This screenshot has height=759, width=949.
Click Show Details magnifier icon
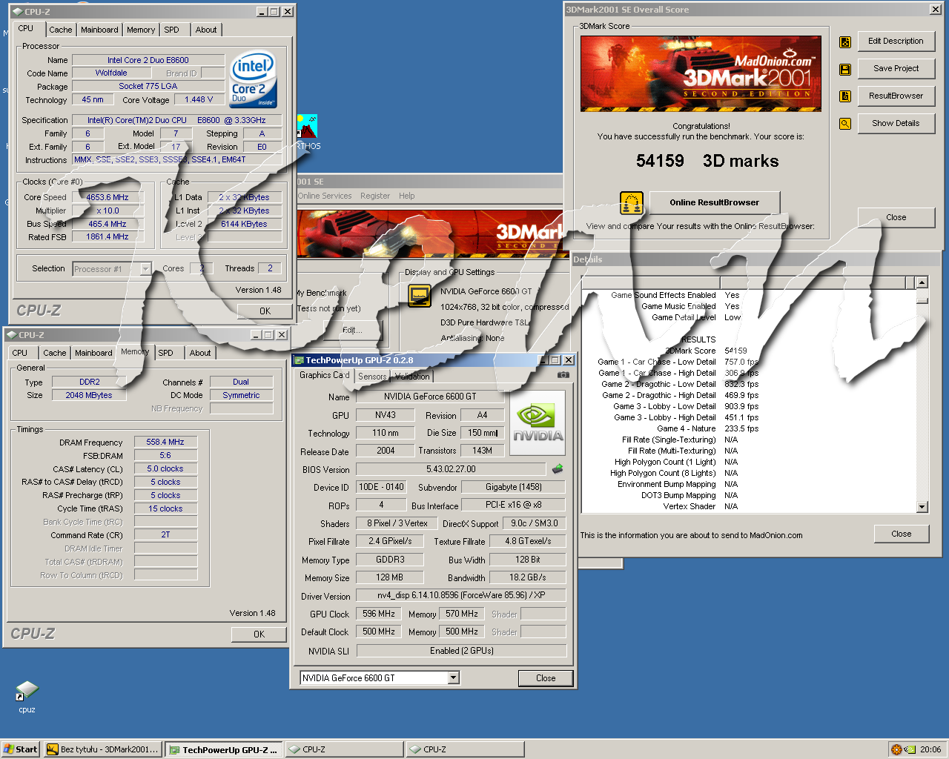coord(845,124)
